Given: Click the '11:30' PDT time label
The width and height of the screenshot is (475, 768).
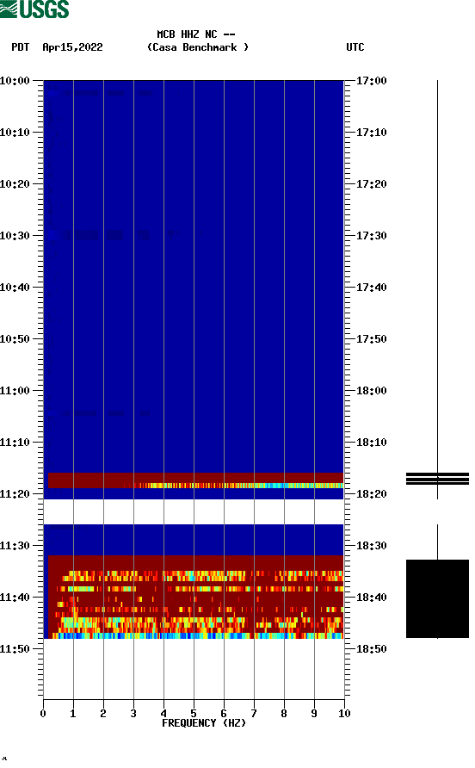Looking at the screenshot, I should [x=15, y=546].
